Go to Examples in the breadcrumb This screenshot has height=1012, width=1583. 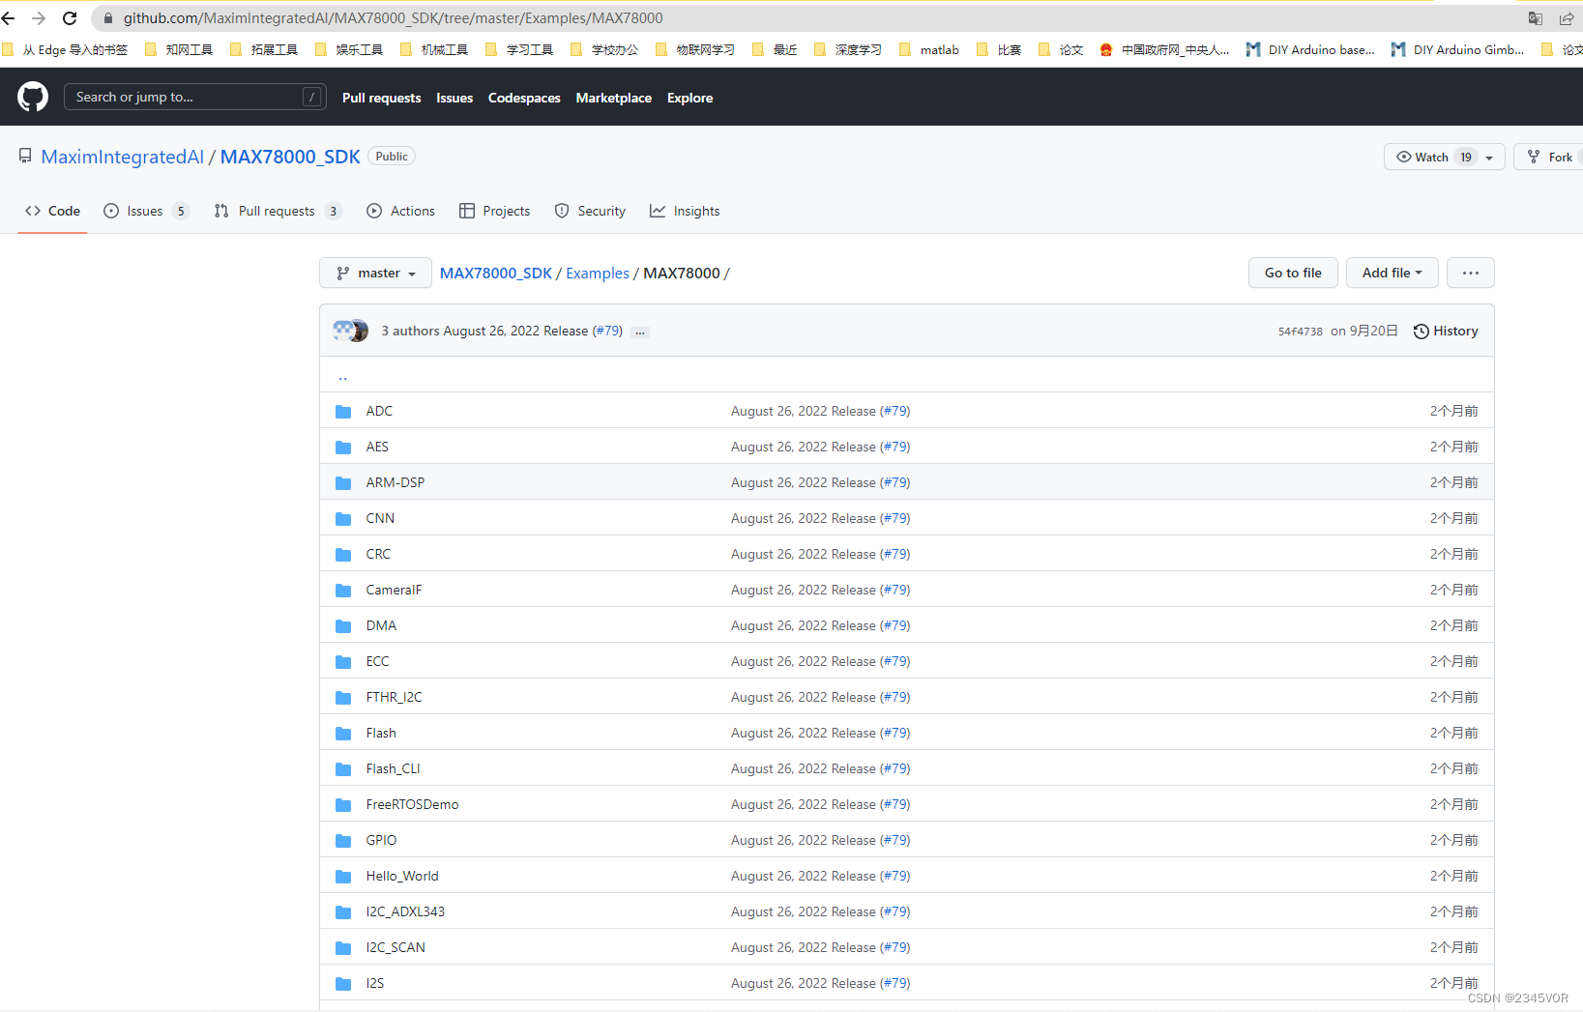click(598, 274)
